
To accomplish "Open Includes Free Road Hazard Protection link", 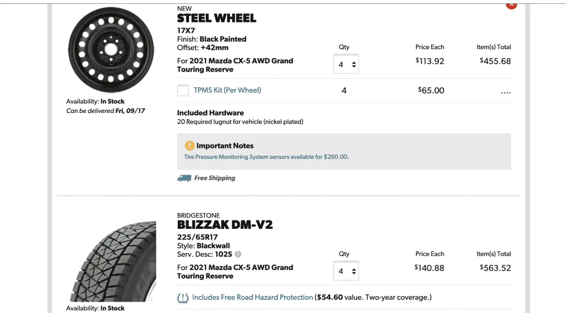I will point(252,297).
